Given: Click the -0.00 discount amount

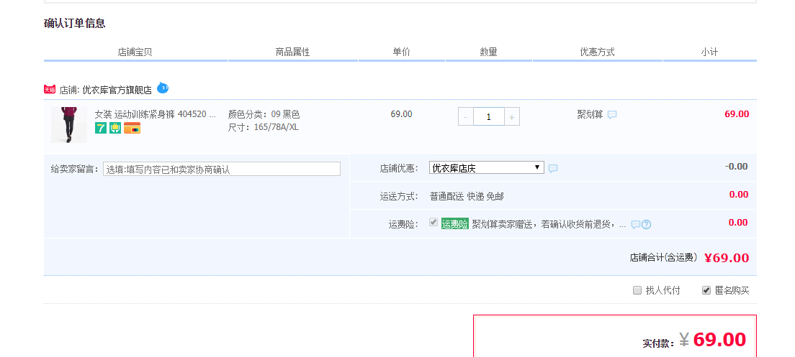Looking at the screenshot, I should 736,167.
